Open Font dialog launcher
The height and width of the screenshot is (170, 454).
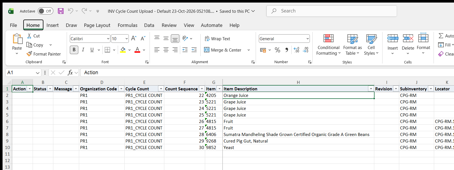coord(147,62)
